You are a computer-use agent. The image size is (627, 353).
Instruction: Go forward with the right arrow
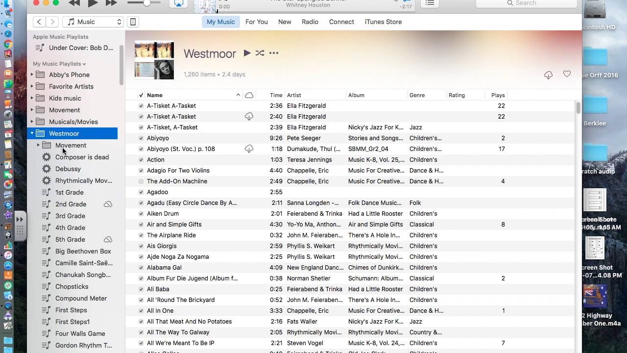pyautogui.click(x=52, y=22)
